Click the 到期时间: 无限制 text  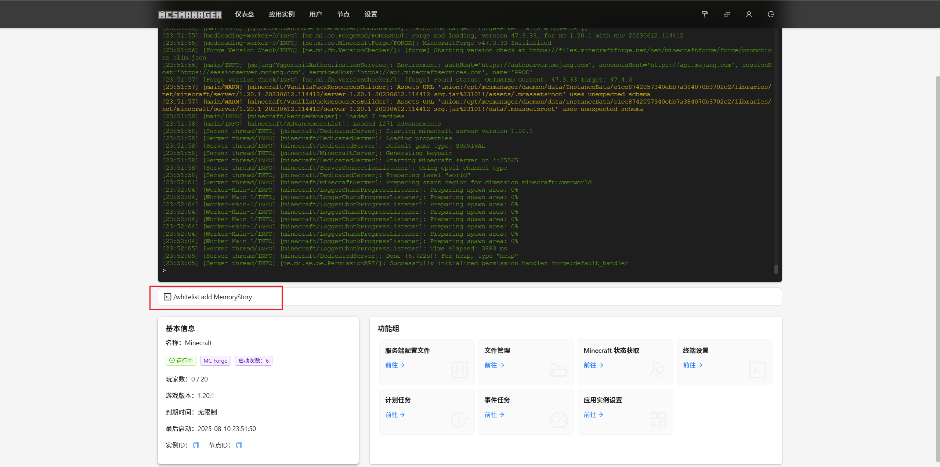[191, 412]
